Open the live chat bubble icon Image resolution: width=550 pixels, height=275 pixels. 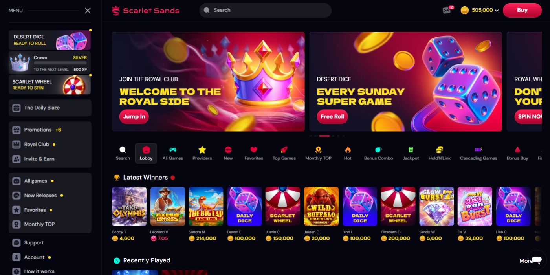coord(537,260)
